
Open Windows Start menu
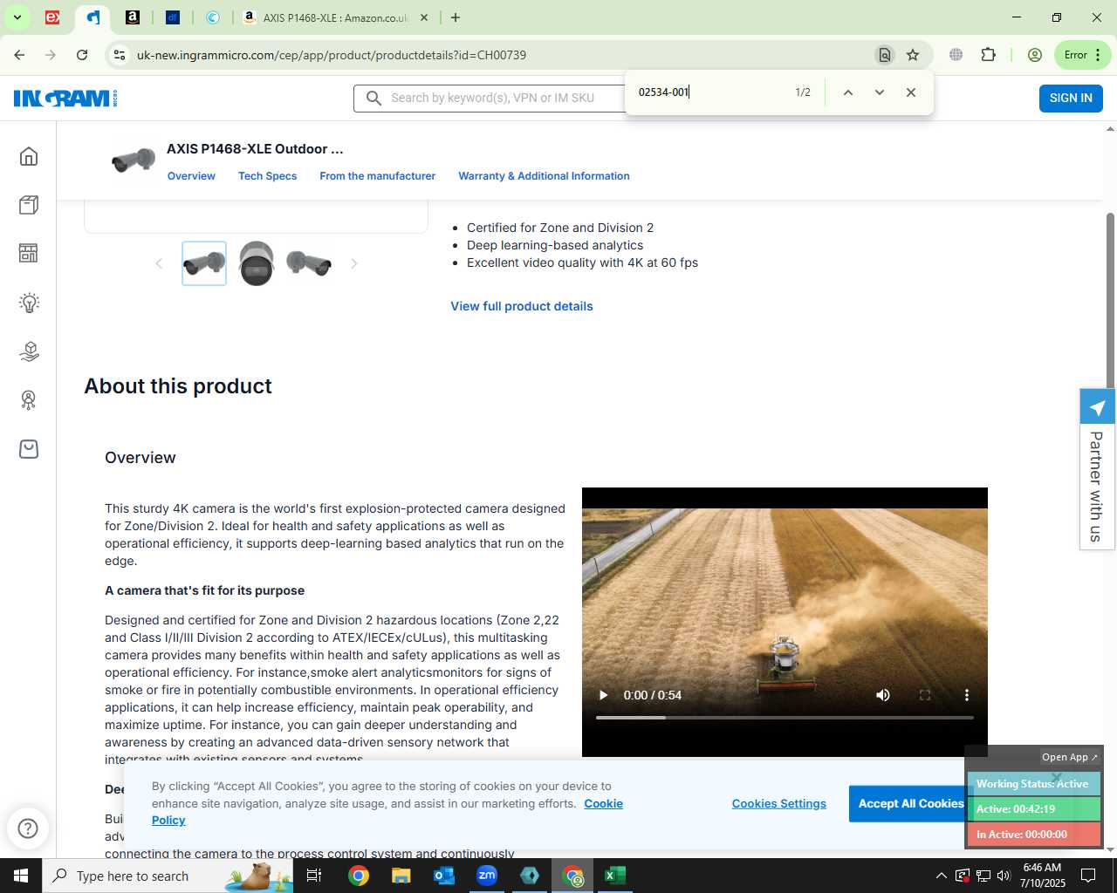point(21,876)
